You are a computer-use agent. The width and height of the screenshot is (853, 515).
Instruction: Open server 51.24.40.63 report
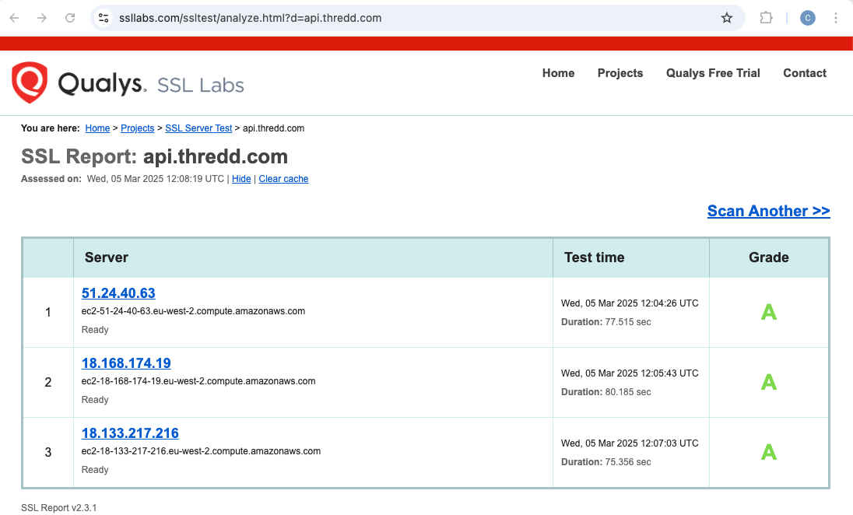point(118,293)
